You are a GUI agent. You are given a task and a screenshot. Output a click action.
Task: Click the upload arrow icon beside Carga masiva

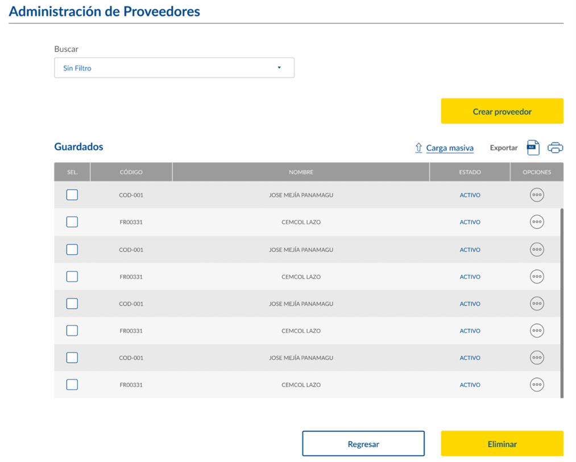tap(418, 148)
